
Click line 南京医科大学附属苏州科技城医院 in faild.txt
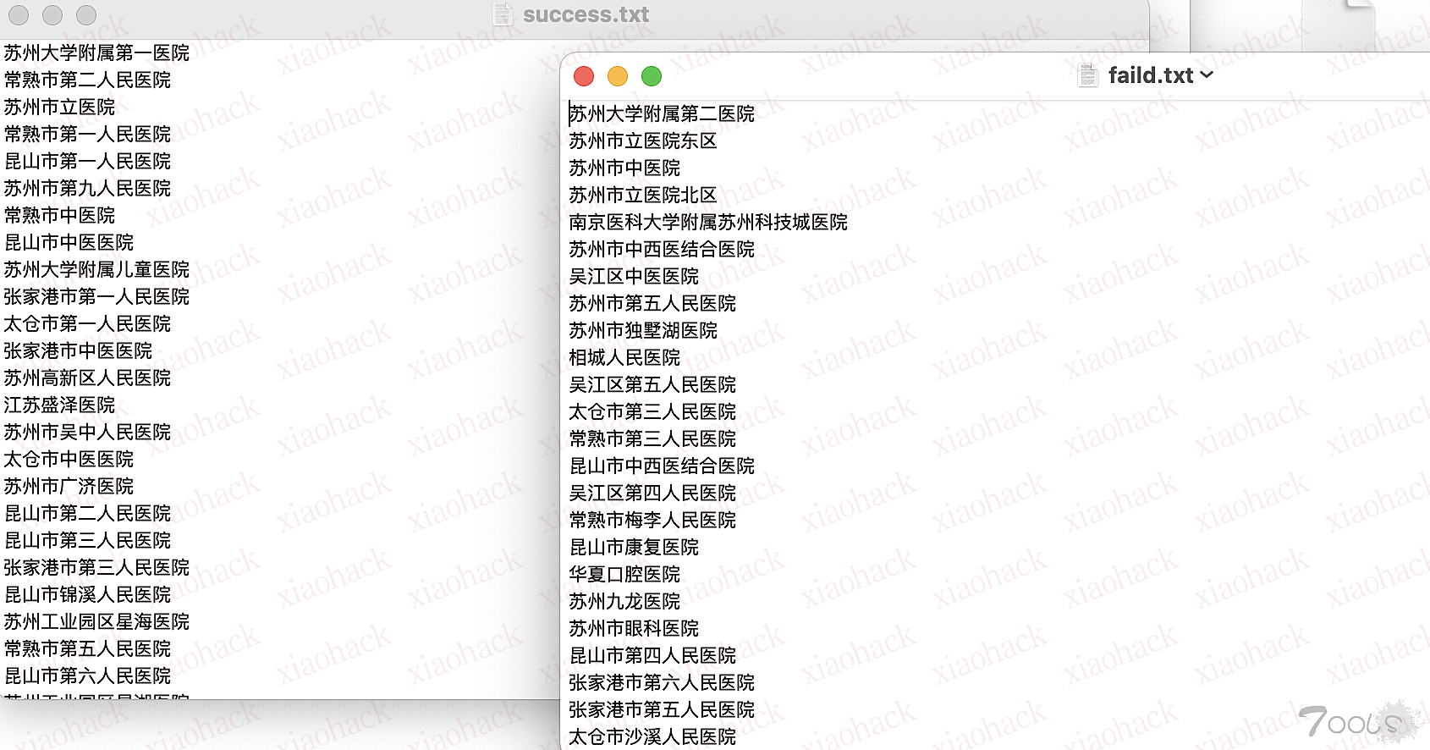[708, 222]
